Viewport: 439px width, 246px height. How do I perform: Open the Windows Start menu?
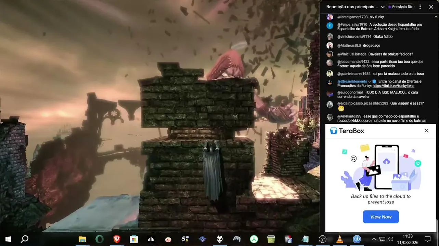[8, 239]
